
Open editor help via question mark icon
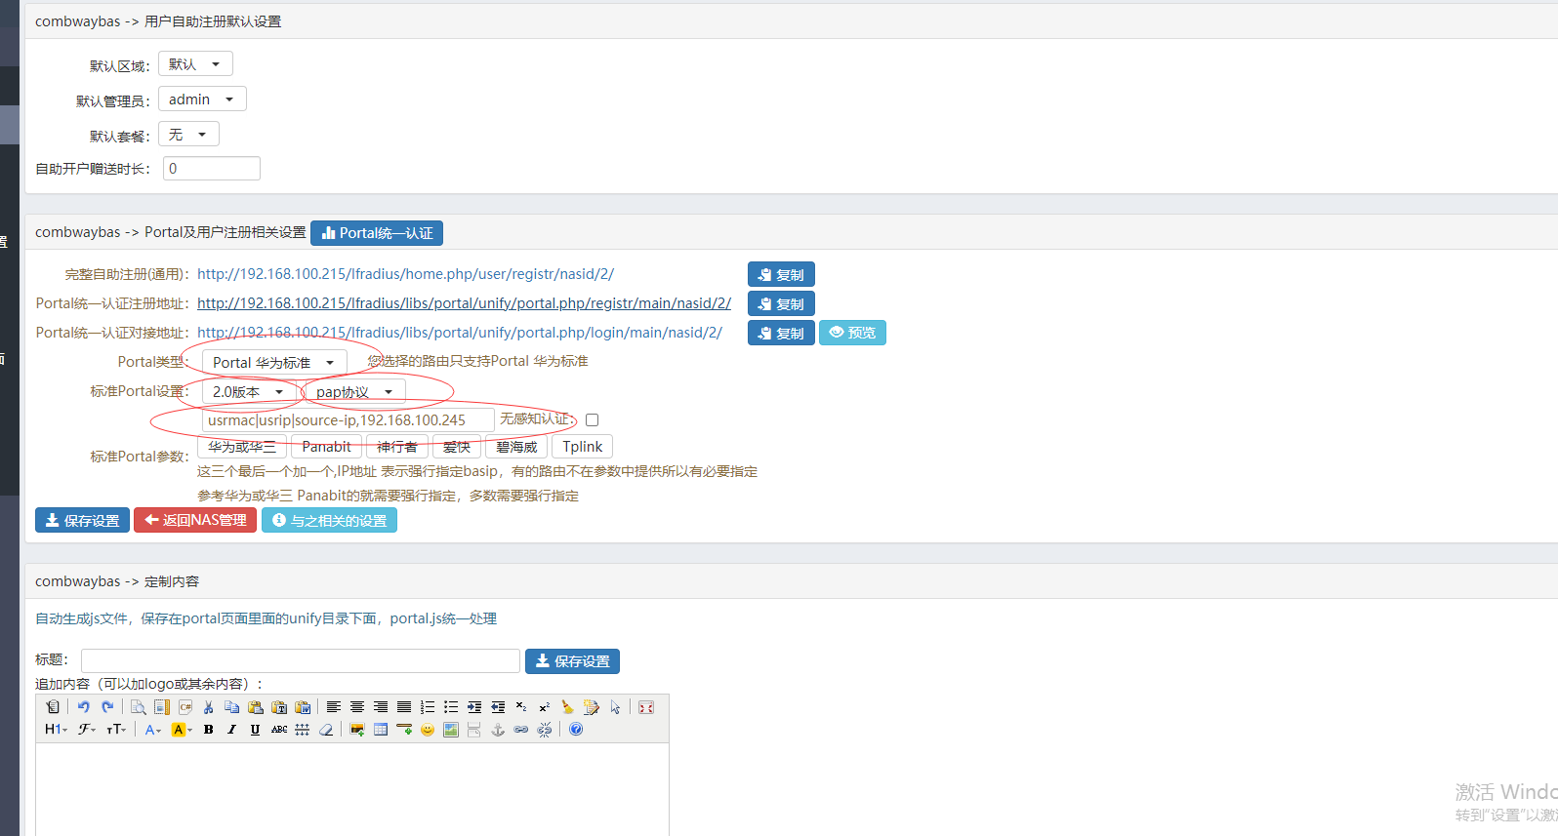576,730
